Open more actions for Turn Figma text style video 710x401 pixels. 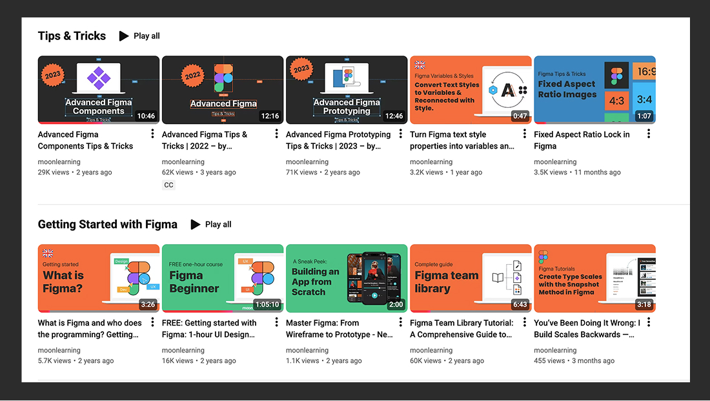pos(524,134)
